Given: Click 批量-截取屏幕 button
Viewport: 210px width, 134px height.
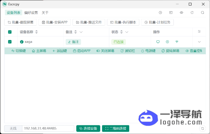Looking at the screenshot, I should (21, 22).
